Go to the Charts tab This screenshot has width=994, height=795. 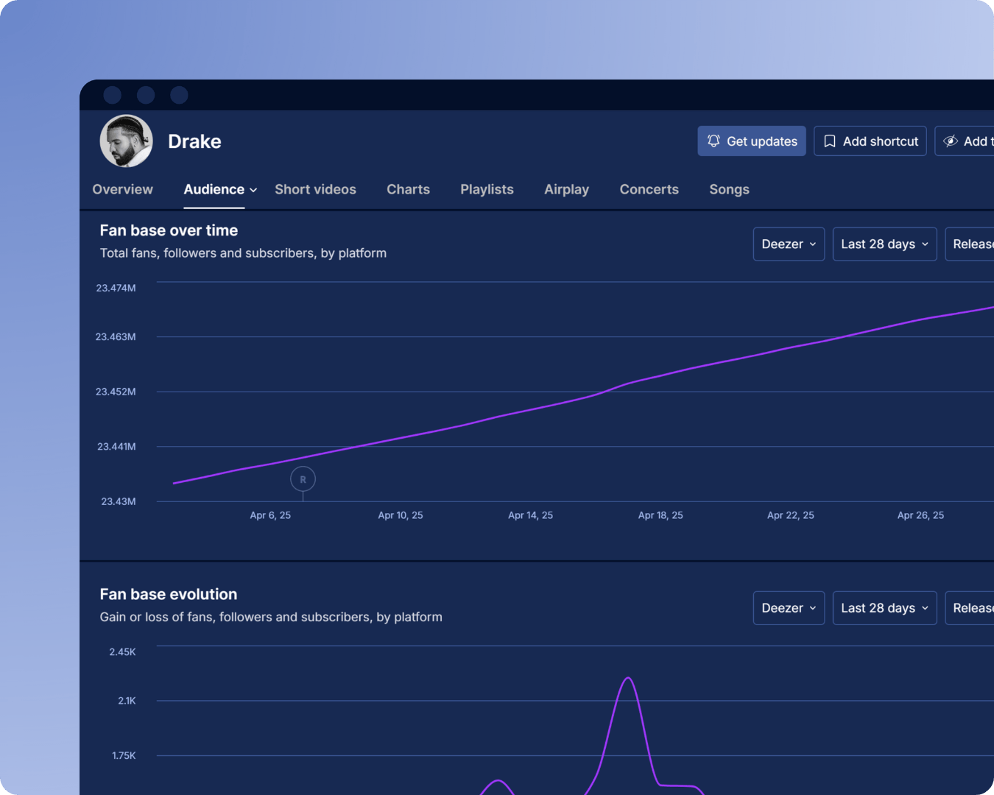click(408, 189)
